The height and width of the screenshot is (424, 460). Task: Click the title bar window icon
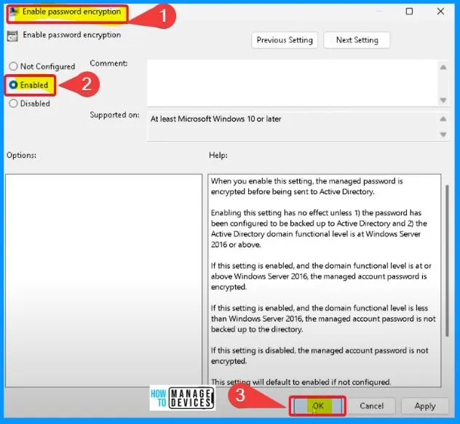[x=14, y=12]
